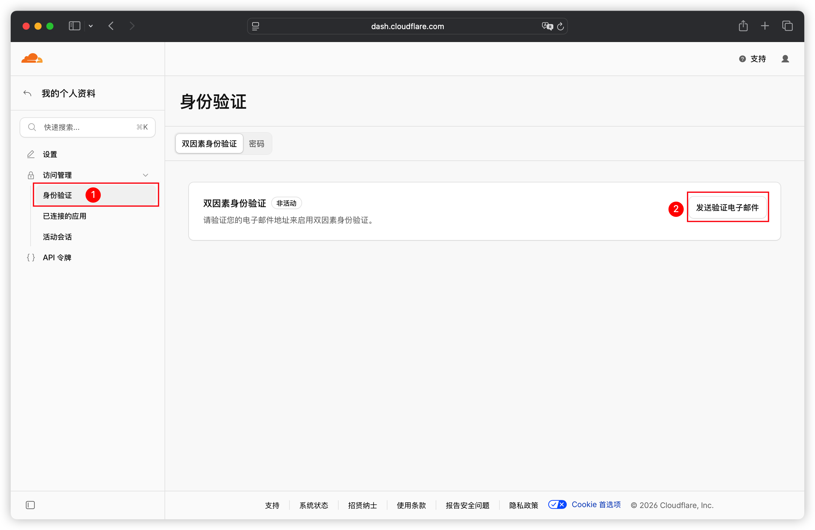Open the user account profile icon

pos(785,59)
